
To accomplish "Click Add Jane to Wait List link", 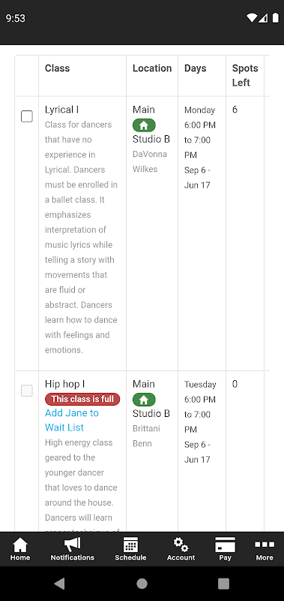I will tap(72, 420).
